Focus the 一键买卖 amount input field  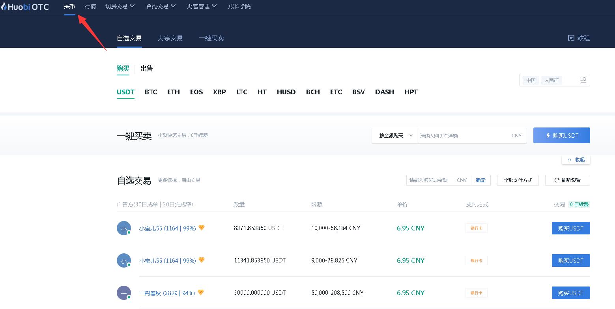coord(472,135)
